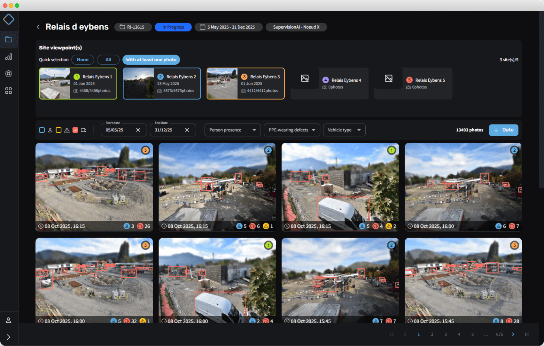The image size is (544, 346).
Task: Go to page 3 of photos
Action: (445, 334)
